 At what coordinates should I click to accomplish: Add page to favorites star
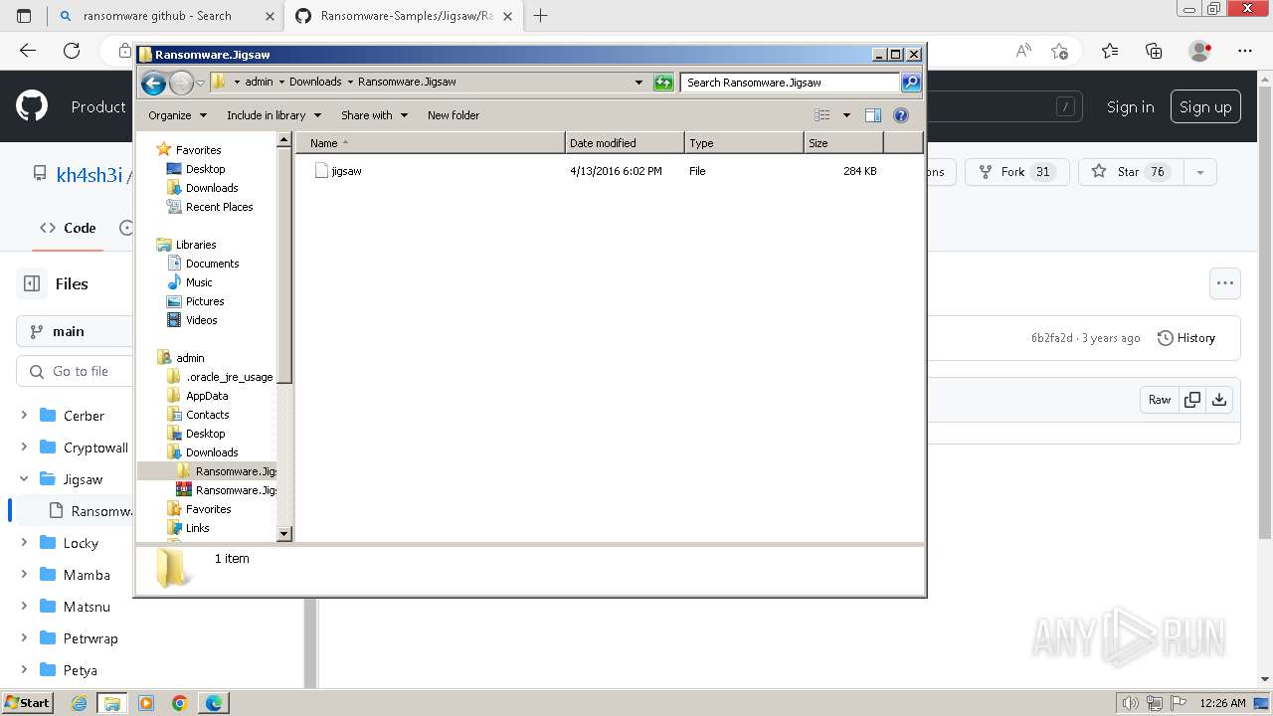[x=1059, y=51]
